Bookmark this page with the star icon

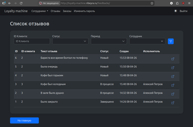click(152, 3)
